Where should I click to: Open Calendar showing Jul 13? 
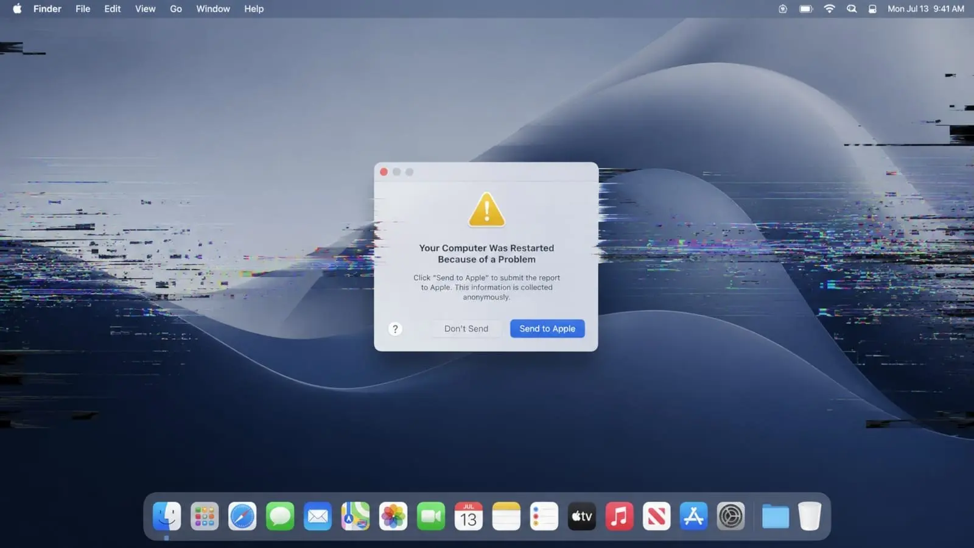tap(469, 516)
